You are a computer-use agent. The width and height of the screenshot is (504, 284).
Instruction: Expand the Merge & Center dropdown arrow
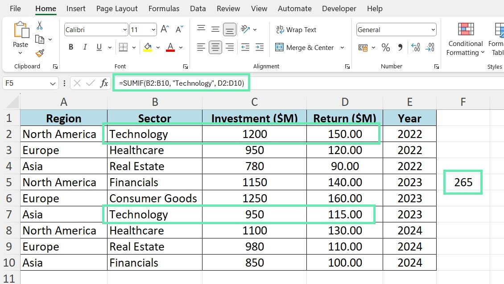click(x=343, y=47)
